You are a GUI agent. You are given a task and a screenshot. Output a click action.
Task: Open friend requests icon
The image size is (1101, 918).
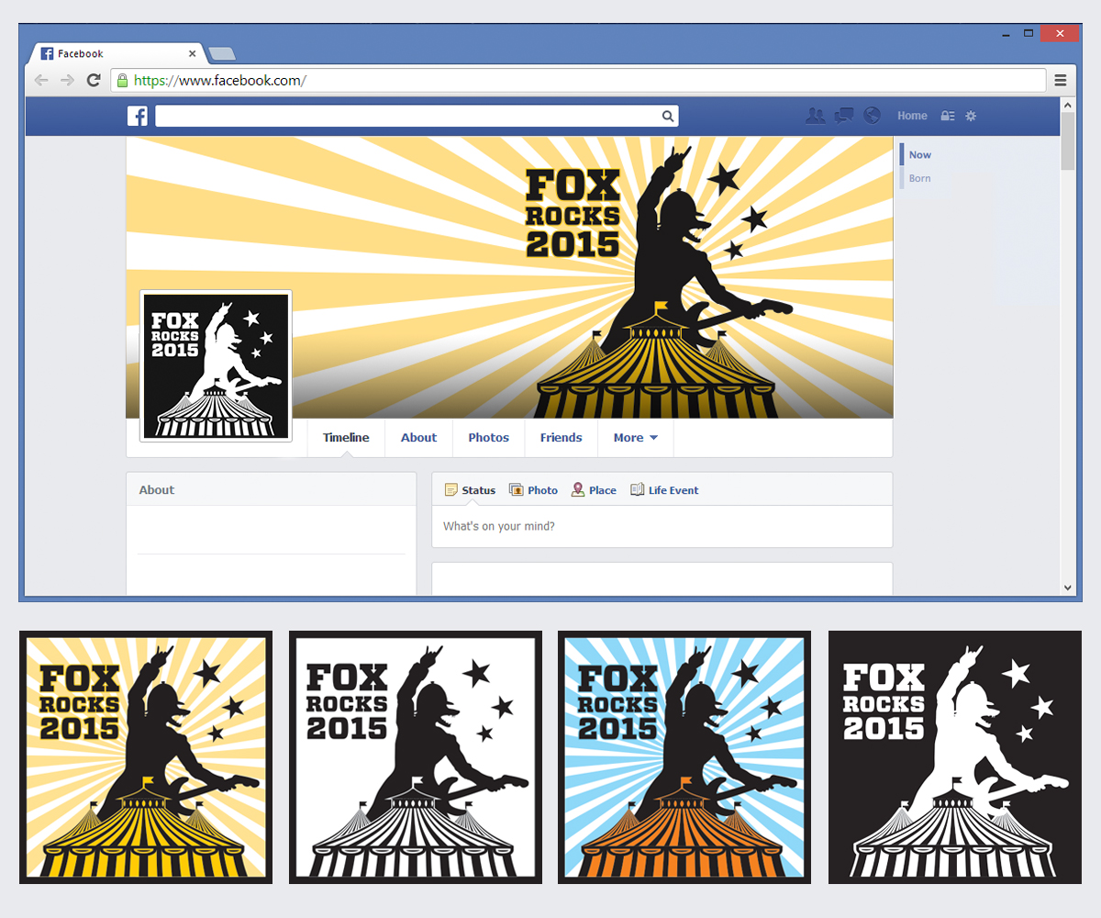(x=815, y=116)
